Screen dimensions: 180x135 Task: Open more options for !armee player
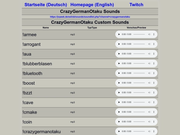[154, 34]
